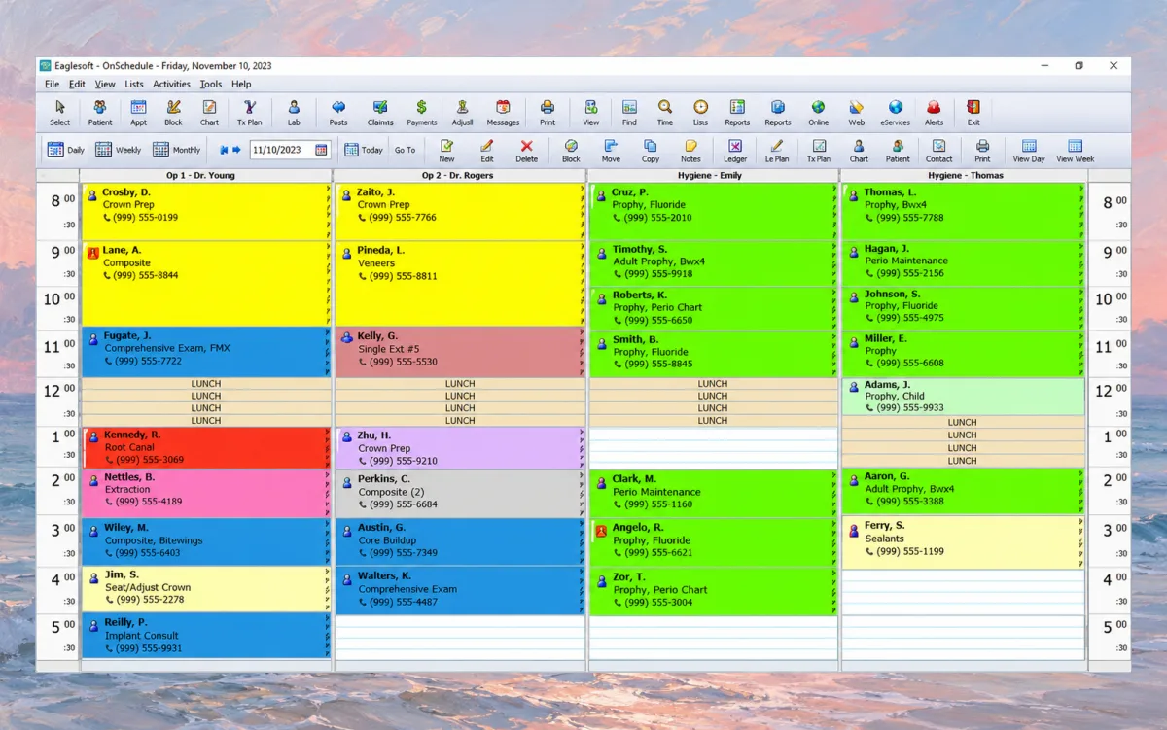Select the Ferry, S. Sealants appointment

[x=963, y=541]
